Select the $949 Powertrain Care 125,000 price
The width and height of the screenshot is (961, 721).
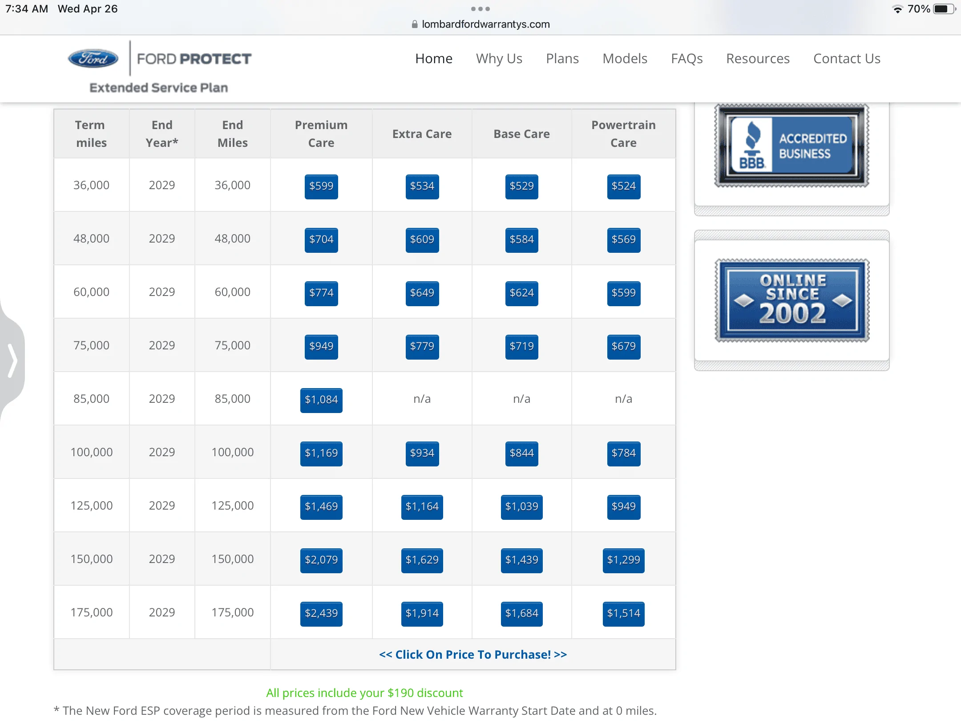(623, 506)
